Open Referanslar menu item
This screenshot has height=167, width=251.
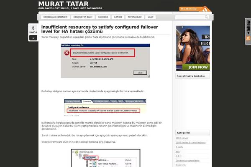135,17
